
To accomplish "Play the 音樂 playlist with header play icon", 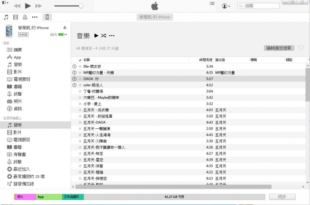I will (96, 36).
